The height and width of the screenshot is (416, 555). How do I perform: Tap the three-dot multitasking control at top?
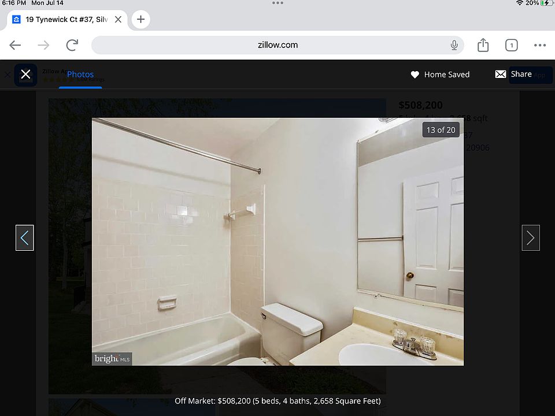(x=277, y=3)
